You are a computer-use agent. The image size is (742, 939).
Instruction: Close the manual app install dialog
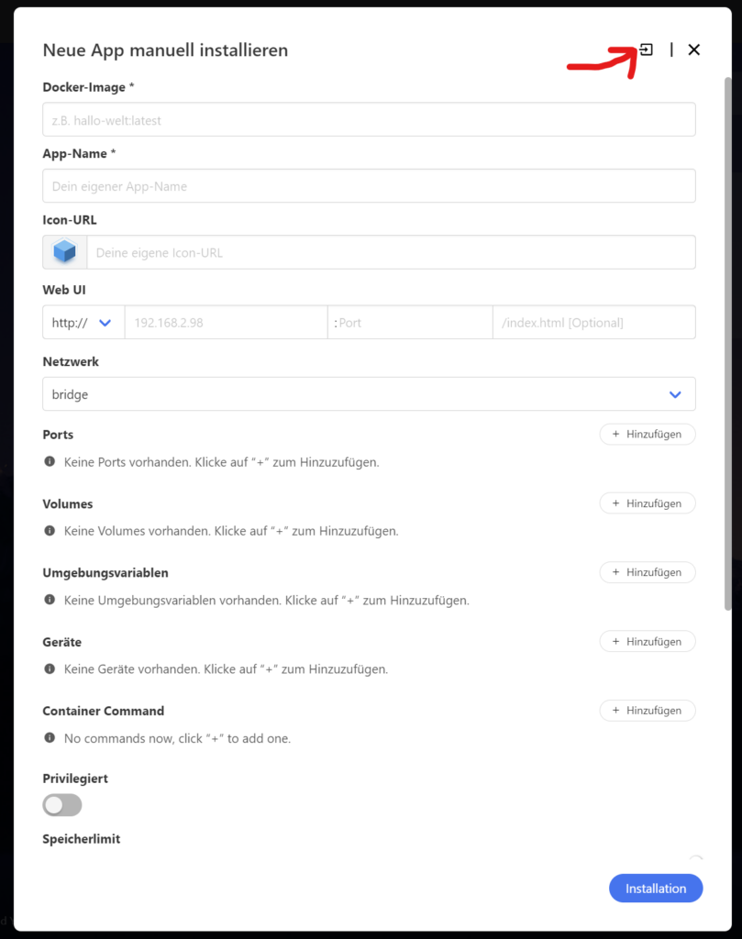pos(694,50)
